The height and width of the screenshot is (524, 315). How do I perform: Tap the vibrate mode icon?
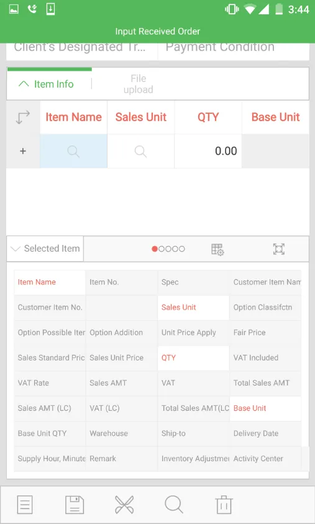[x=232, y=9]
